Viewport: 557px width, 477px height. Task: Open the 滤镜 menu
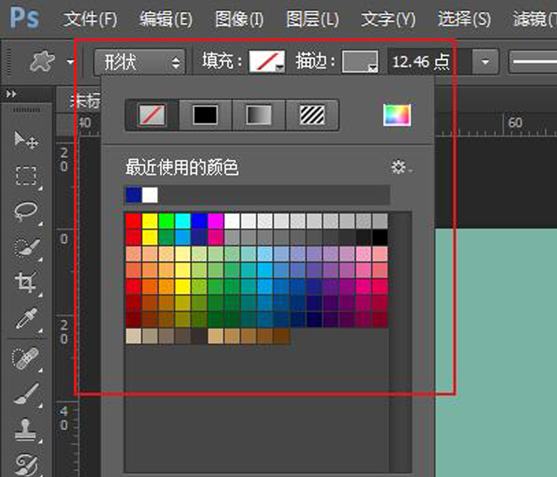click(x=534, y=20)
